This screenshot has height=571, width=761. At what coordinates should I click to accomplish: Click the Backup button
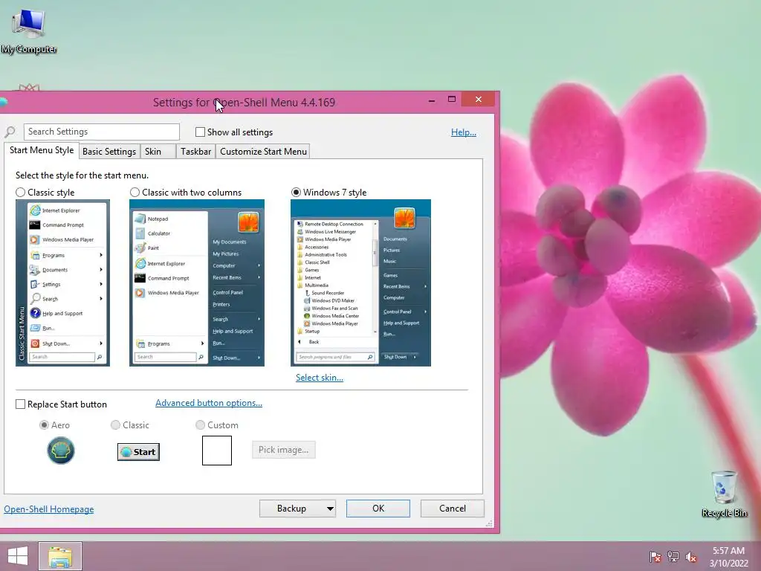pos(291,509)
